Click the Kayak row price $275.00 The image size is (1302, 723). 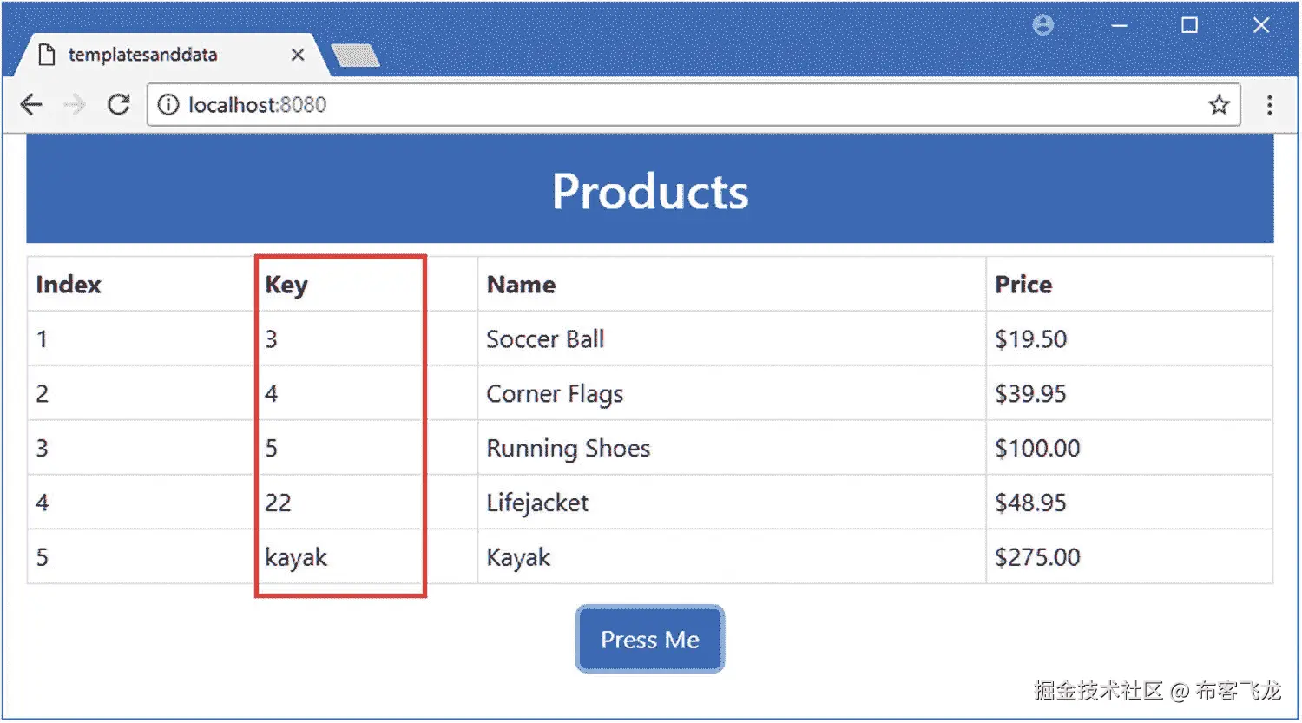[x=1129, y=557]
